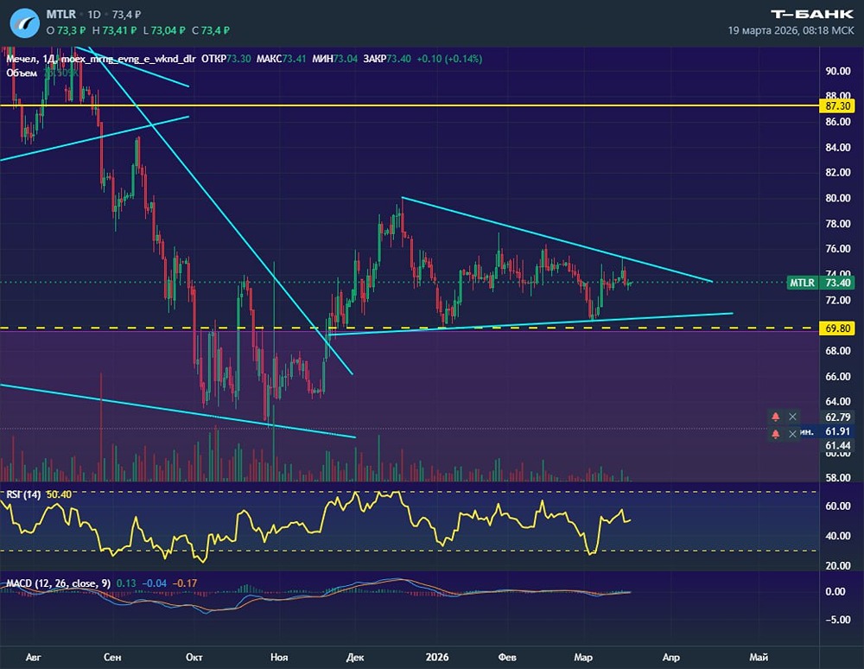Screen dimensions: 864x669
Task: Click the MACD value 0.13
Action: [x=126, y=583]
